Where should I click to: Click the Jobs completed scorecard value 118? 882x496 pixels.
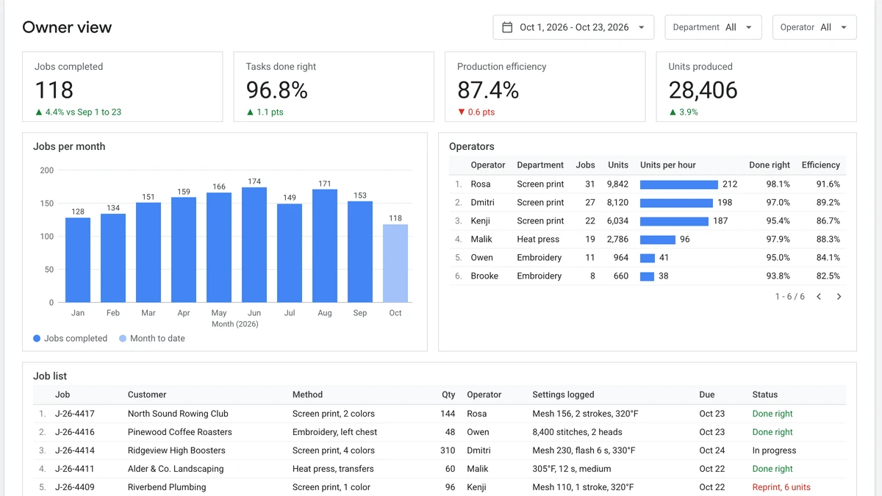point(54,90)
